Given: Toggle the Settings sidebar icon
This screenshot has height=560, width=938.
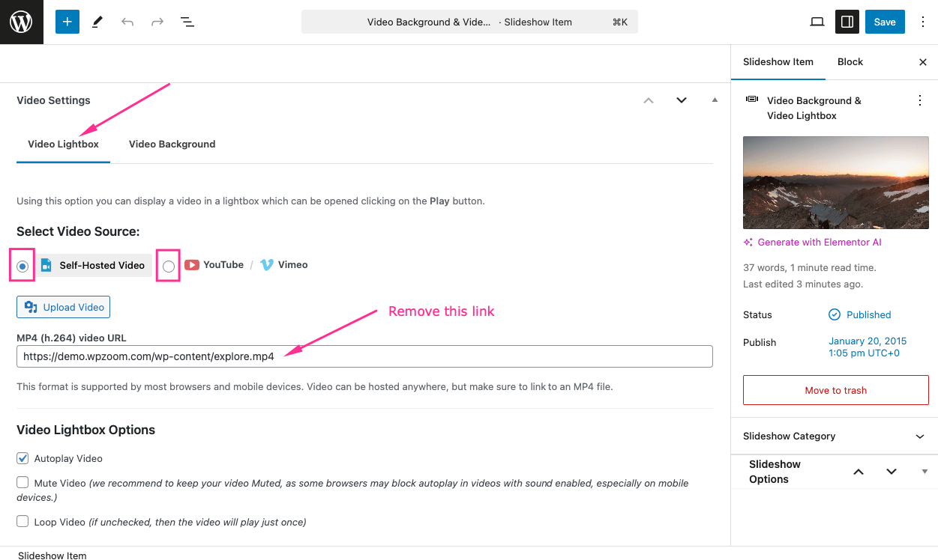Looking at the screenshot, I should pyautogui.click(x=847, y=22).
